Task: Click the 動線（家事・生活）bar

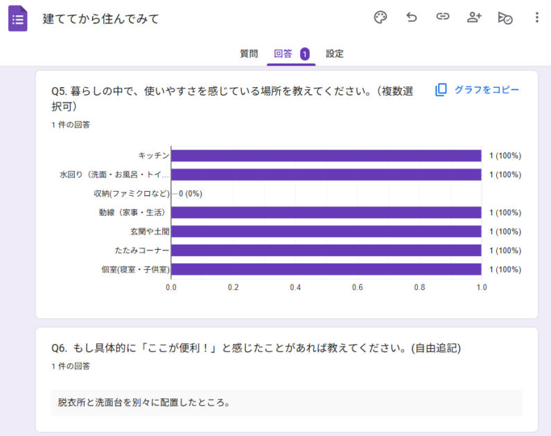Action: (x=326, y=212)
